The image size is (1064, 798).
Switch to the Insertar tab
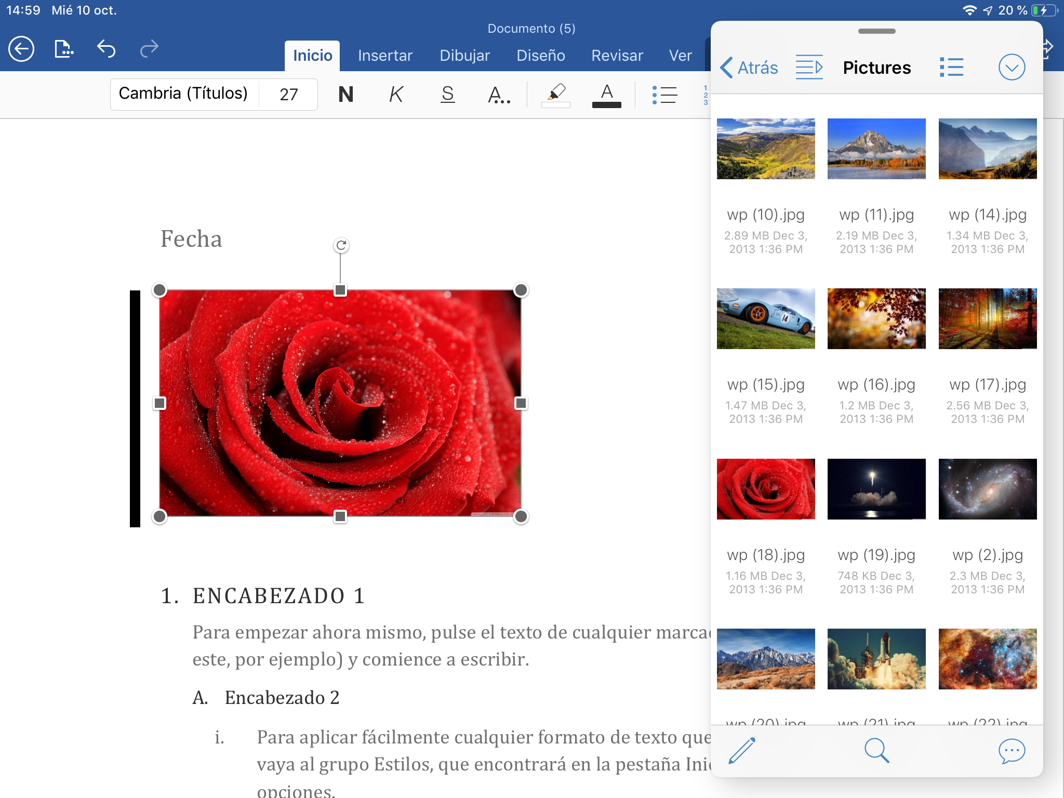coord(385,56)
